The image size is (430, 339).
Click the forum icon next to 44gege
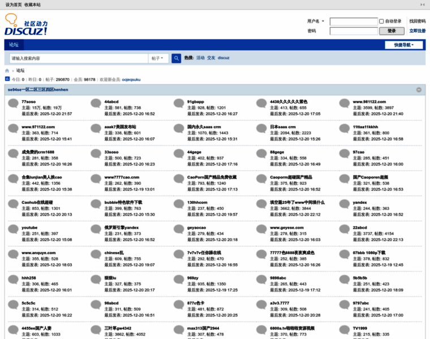[179, 154]
